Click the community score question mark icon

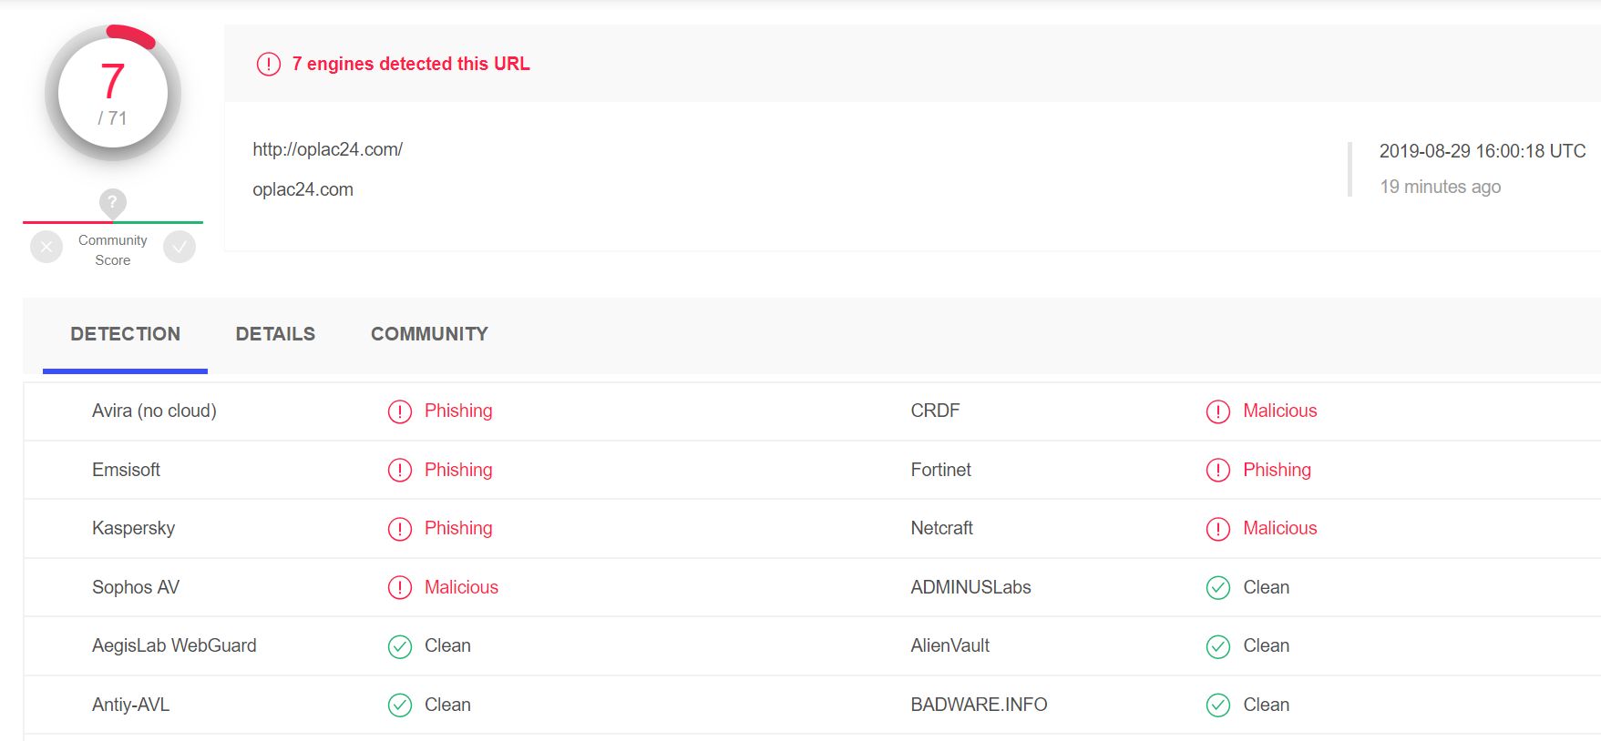coord(112,202)
